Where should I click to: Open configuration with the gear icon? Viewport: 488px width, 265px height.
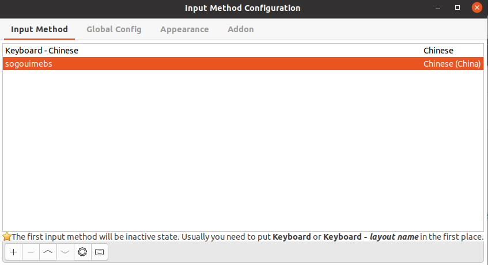[82, 252]
